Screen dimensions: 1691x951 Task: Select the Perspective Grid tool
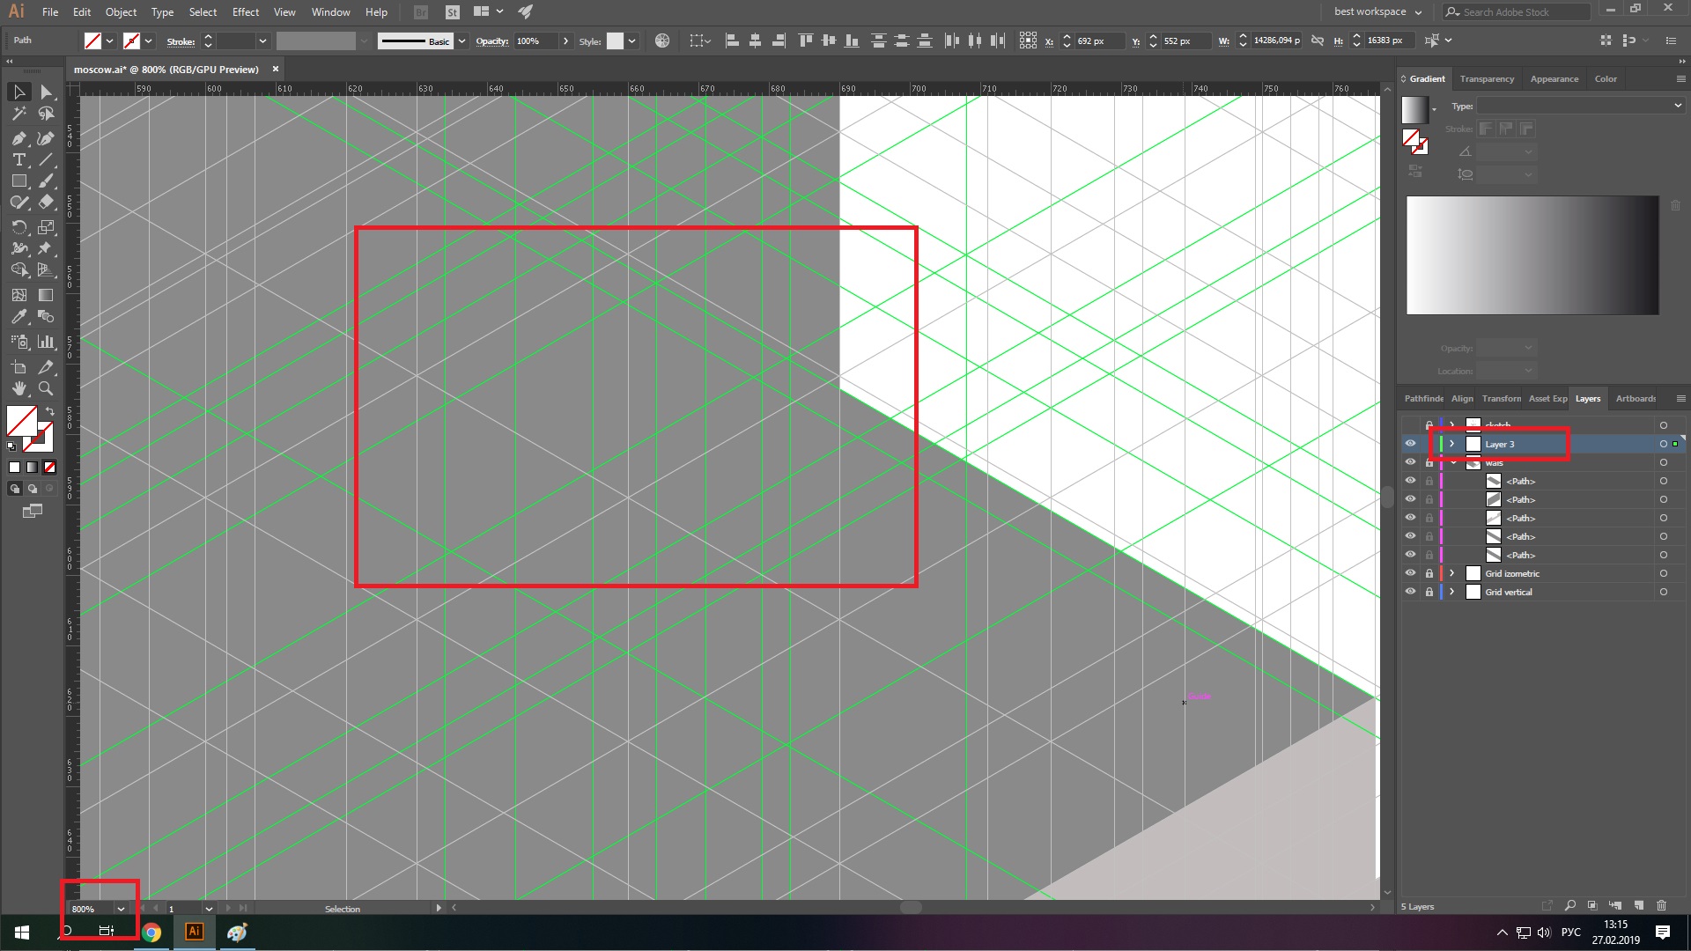[x=47, y=269]
